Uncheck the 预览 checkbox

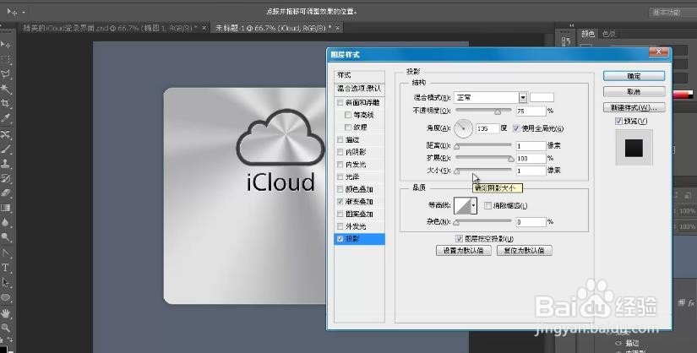618,121
